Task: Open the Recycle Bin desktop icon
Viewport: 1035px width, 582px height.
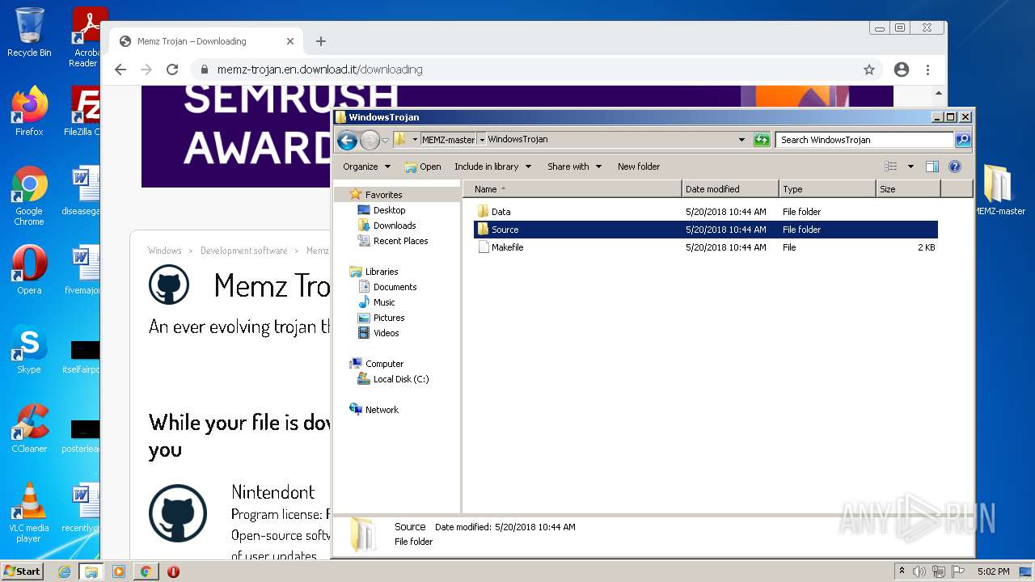Action: pos(29,32)
